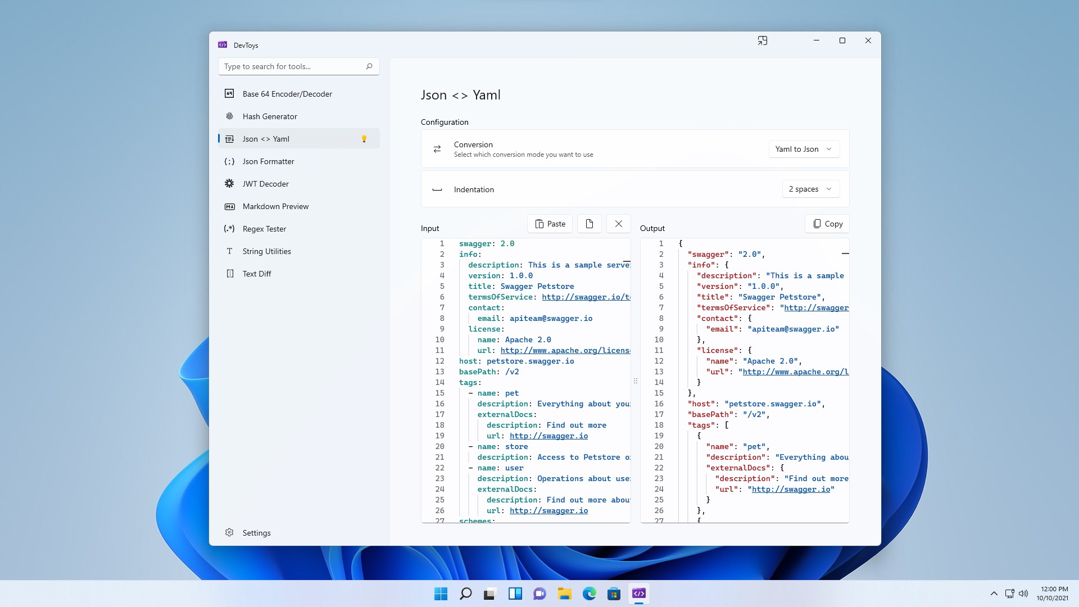Click the apache.org link in output

tap(796, 372)
